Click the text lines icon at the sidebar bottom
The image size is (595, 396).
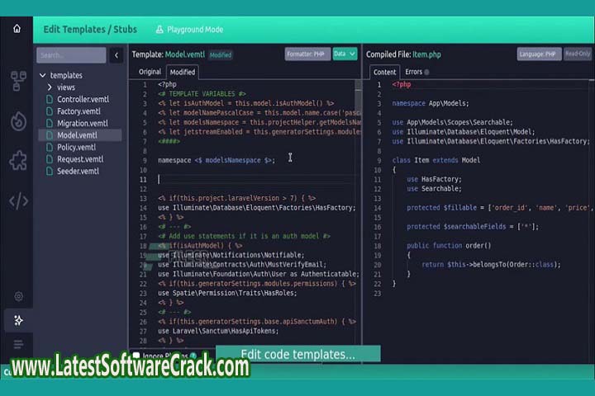pos(17,344)
